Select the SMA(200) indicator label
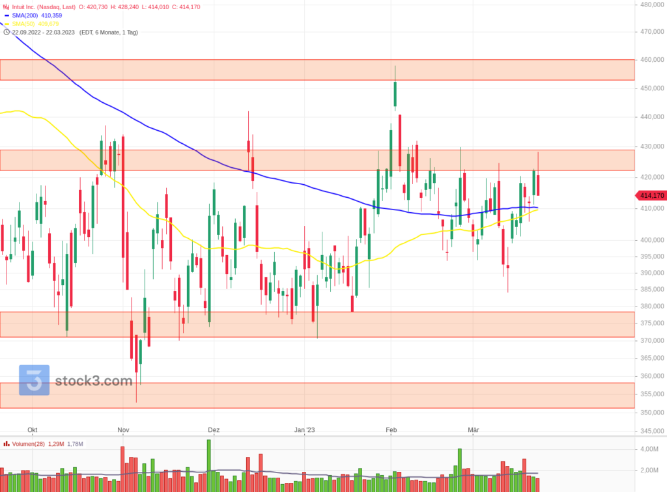 [x=25, y=16]
